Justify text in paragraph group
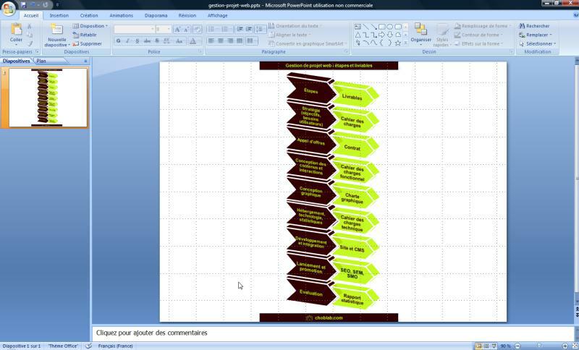 (x=240, y=40)
